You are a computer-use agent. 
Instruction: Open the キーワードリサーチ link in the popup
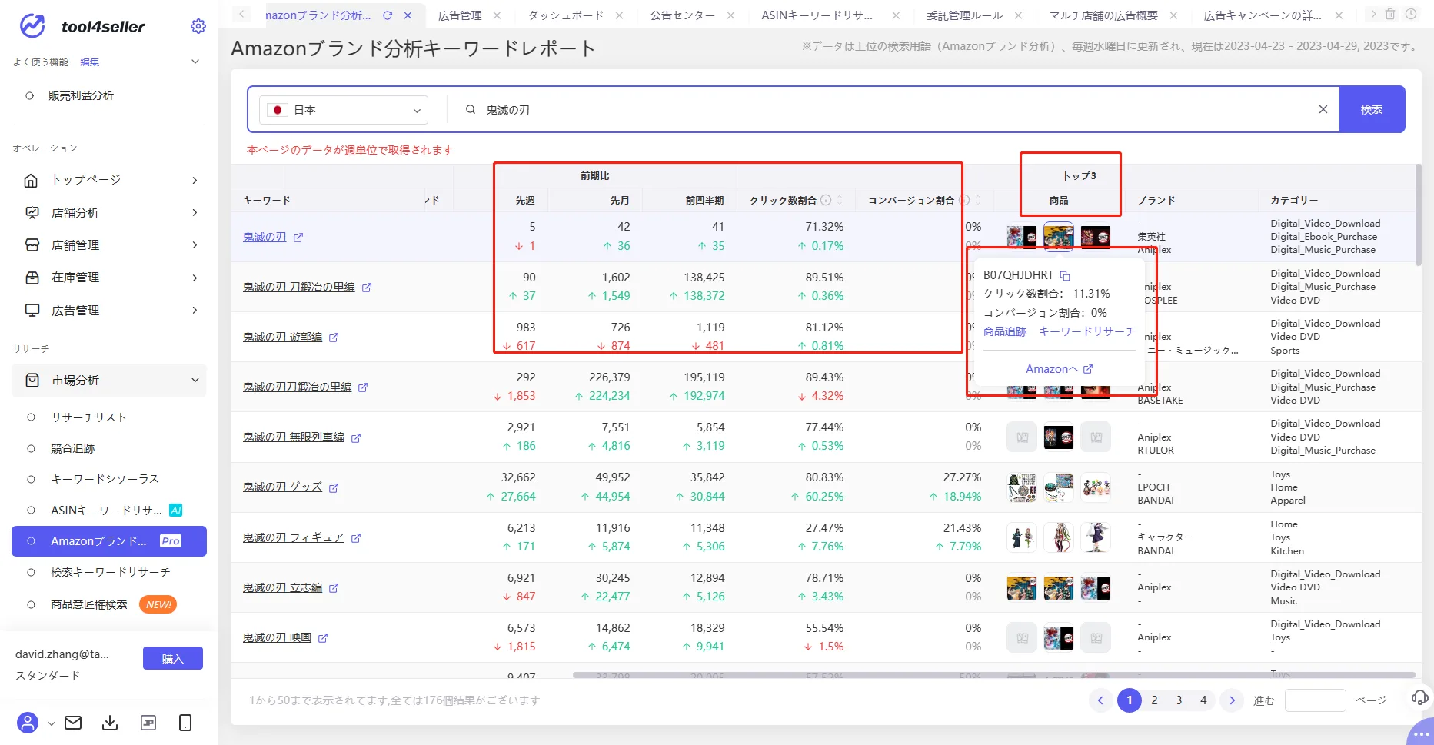pos(1086,331)
